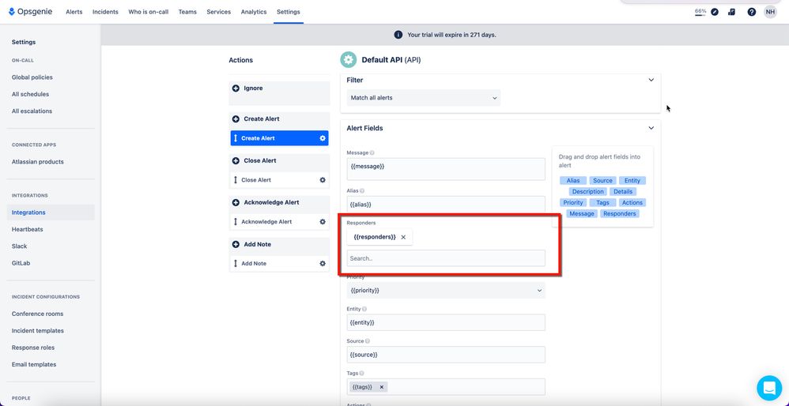Open gear settings of selected Create Alert action
The width and height of the screenshot is (789, 406).
point(323,138)
